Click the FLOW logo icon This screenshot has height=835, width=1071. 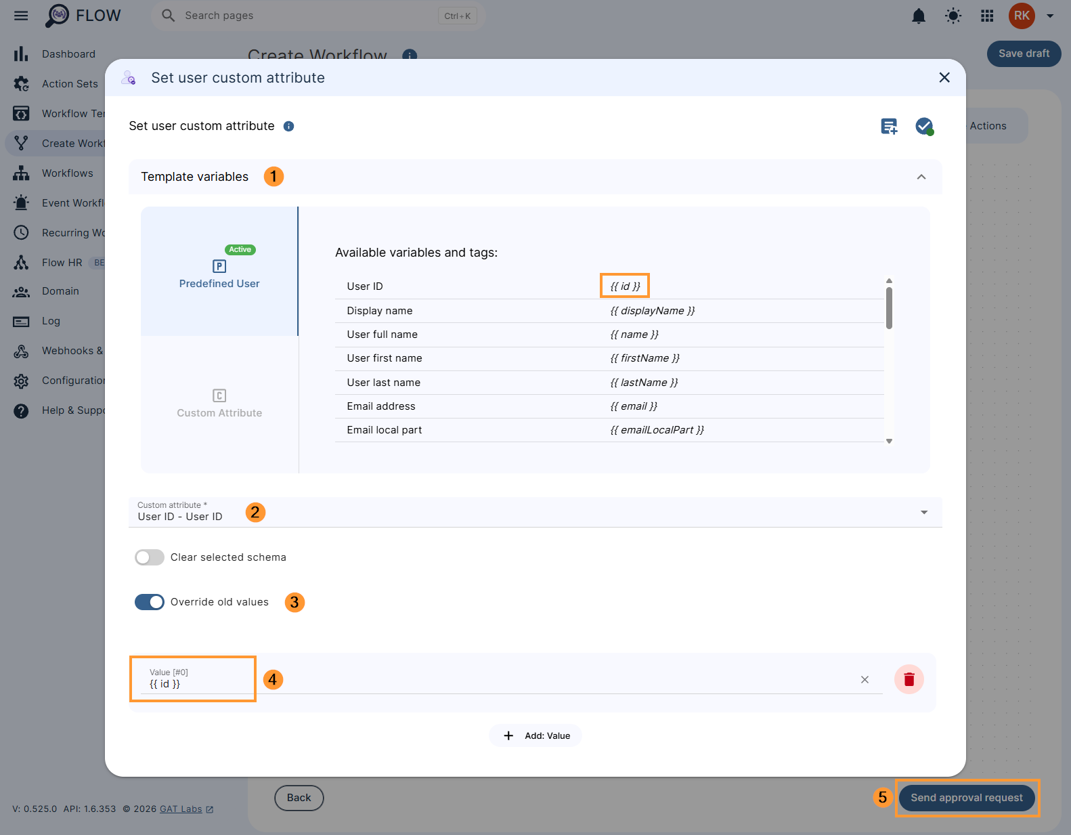click(x=57, y=16)
